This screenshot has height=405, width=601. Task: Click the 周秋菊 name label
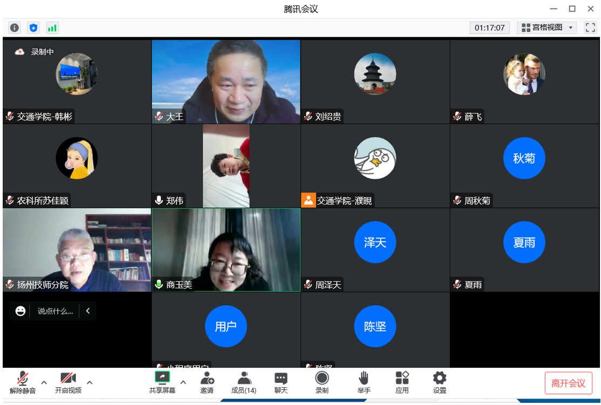coord(477,201)
